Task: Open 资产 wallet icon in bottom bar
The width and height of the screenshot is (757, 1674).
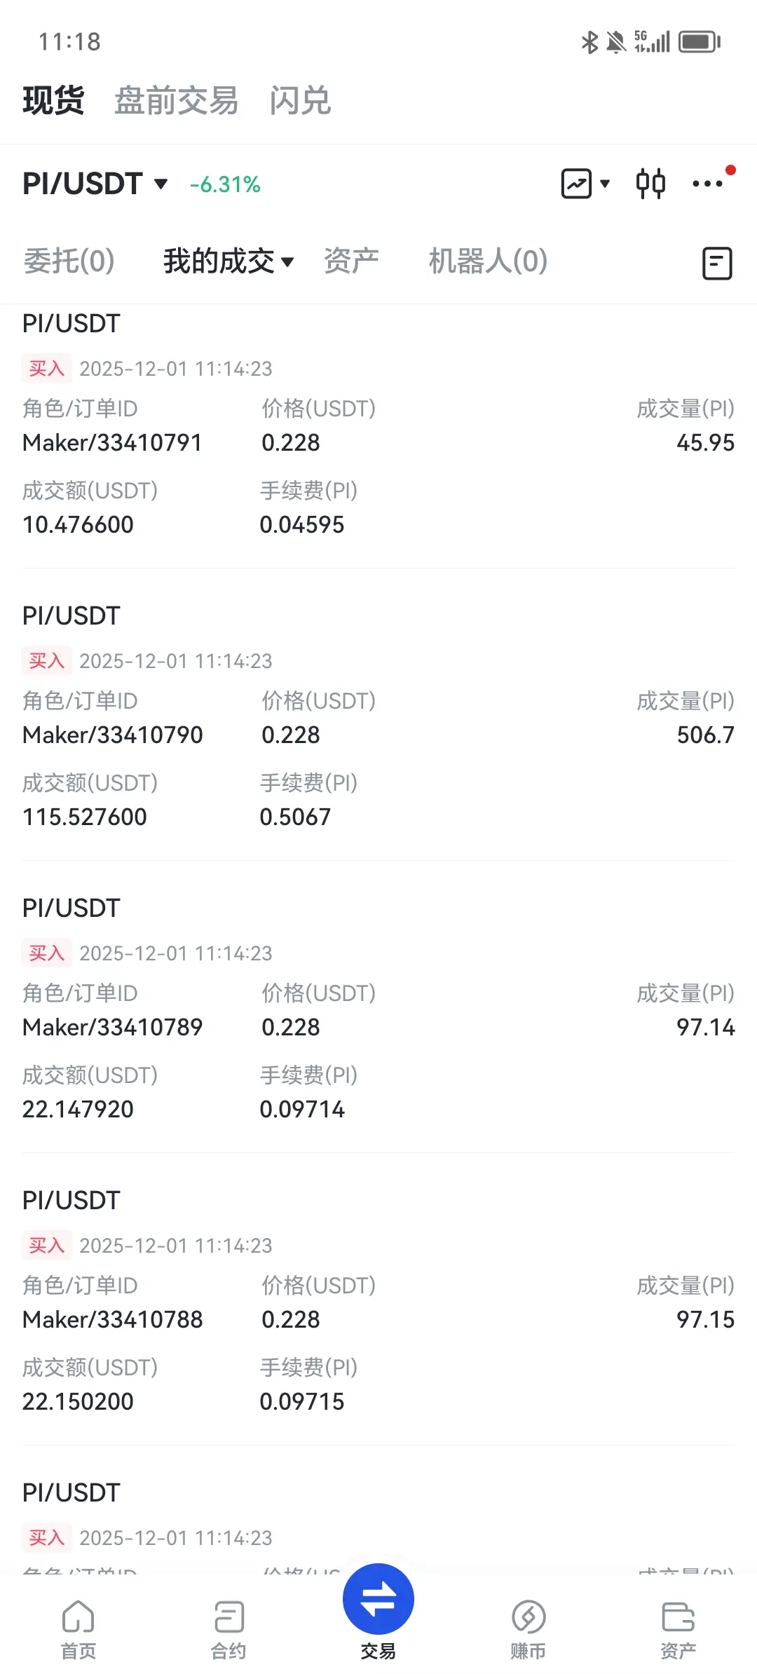Action: [x=678, y=1630]
